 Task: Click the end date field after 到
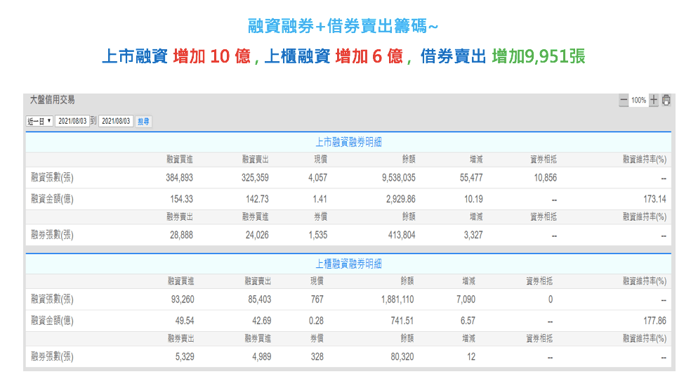pos(116,121)
